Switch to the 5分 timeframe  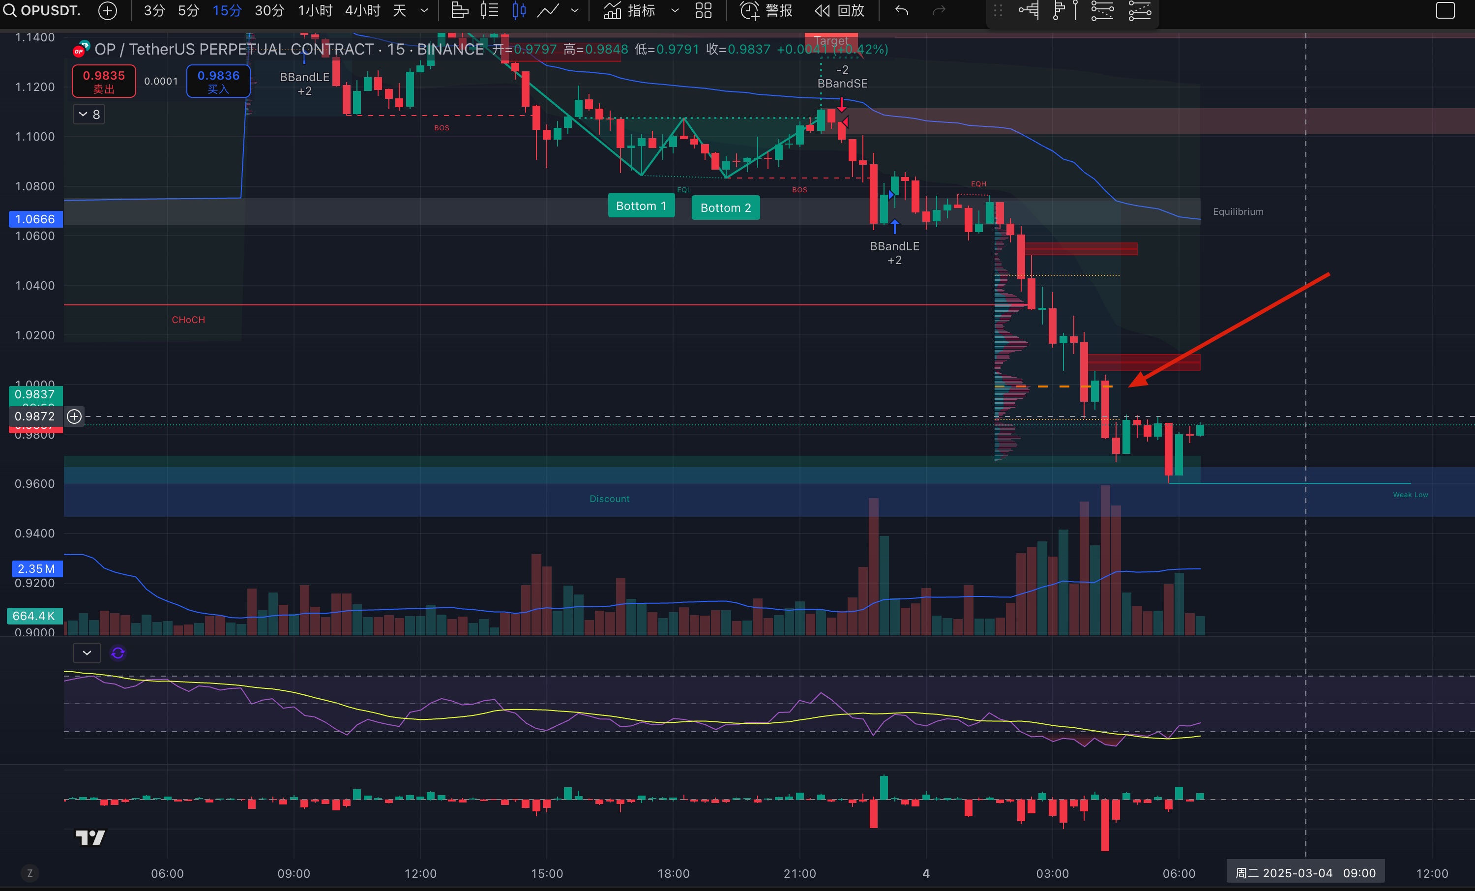[188, 11]
